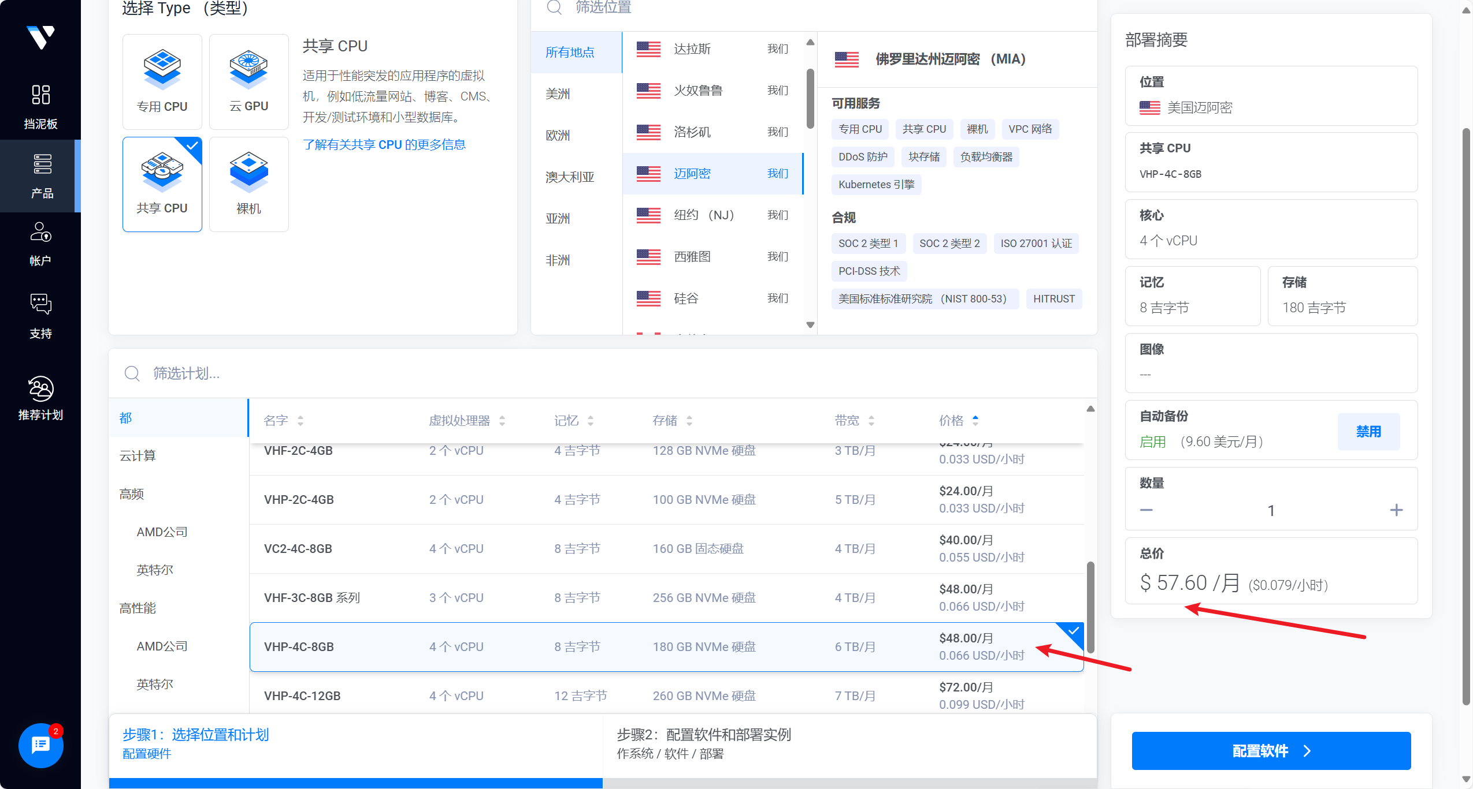Viewport: 1473px width, 789px height.
Task: Select the 云 GPU server type card
Action: click(248, 81)
